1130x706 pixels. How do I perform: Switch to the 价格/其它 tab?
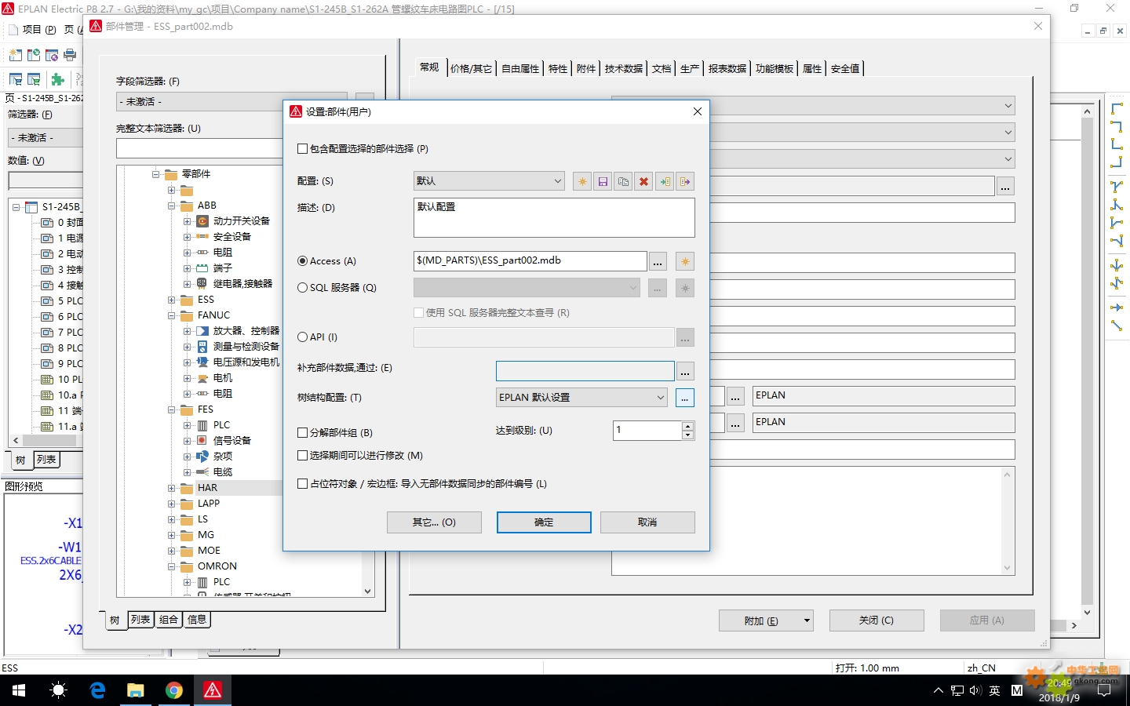point(471,69)
